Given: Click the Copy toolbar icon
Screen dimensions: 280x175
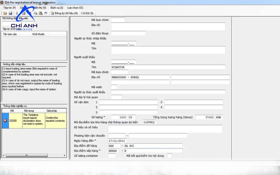Looking at the screenshot, I should point(36,13).
